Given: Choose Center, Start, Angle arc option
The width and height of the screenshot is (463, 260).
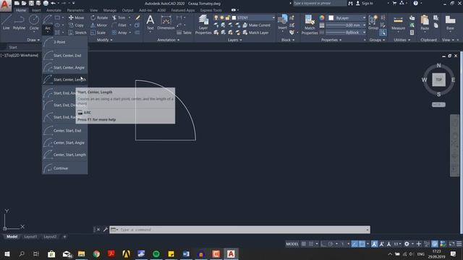Looking at the screenshot, I should (64, 143).
